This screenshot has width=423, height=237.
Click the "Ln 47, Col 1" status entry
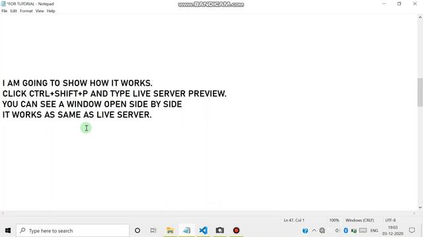[x=294, y=221]
